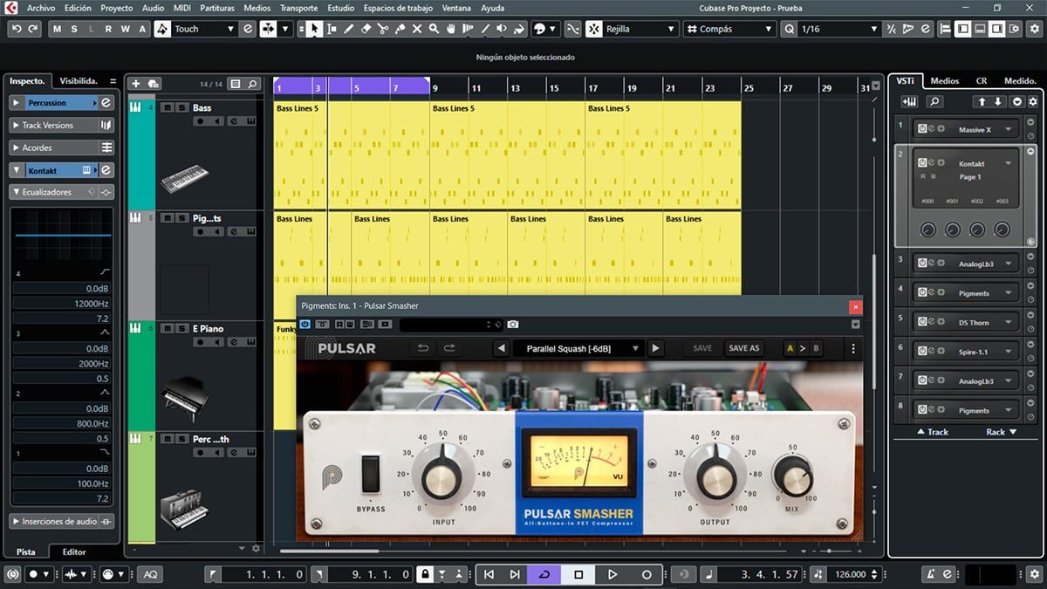Click the Rack button below the VSTi list
The image size is (1047, 589).
click(x=1001, y=432)
